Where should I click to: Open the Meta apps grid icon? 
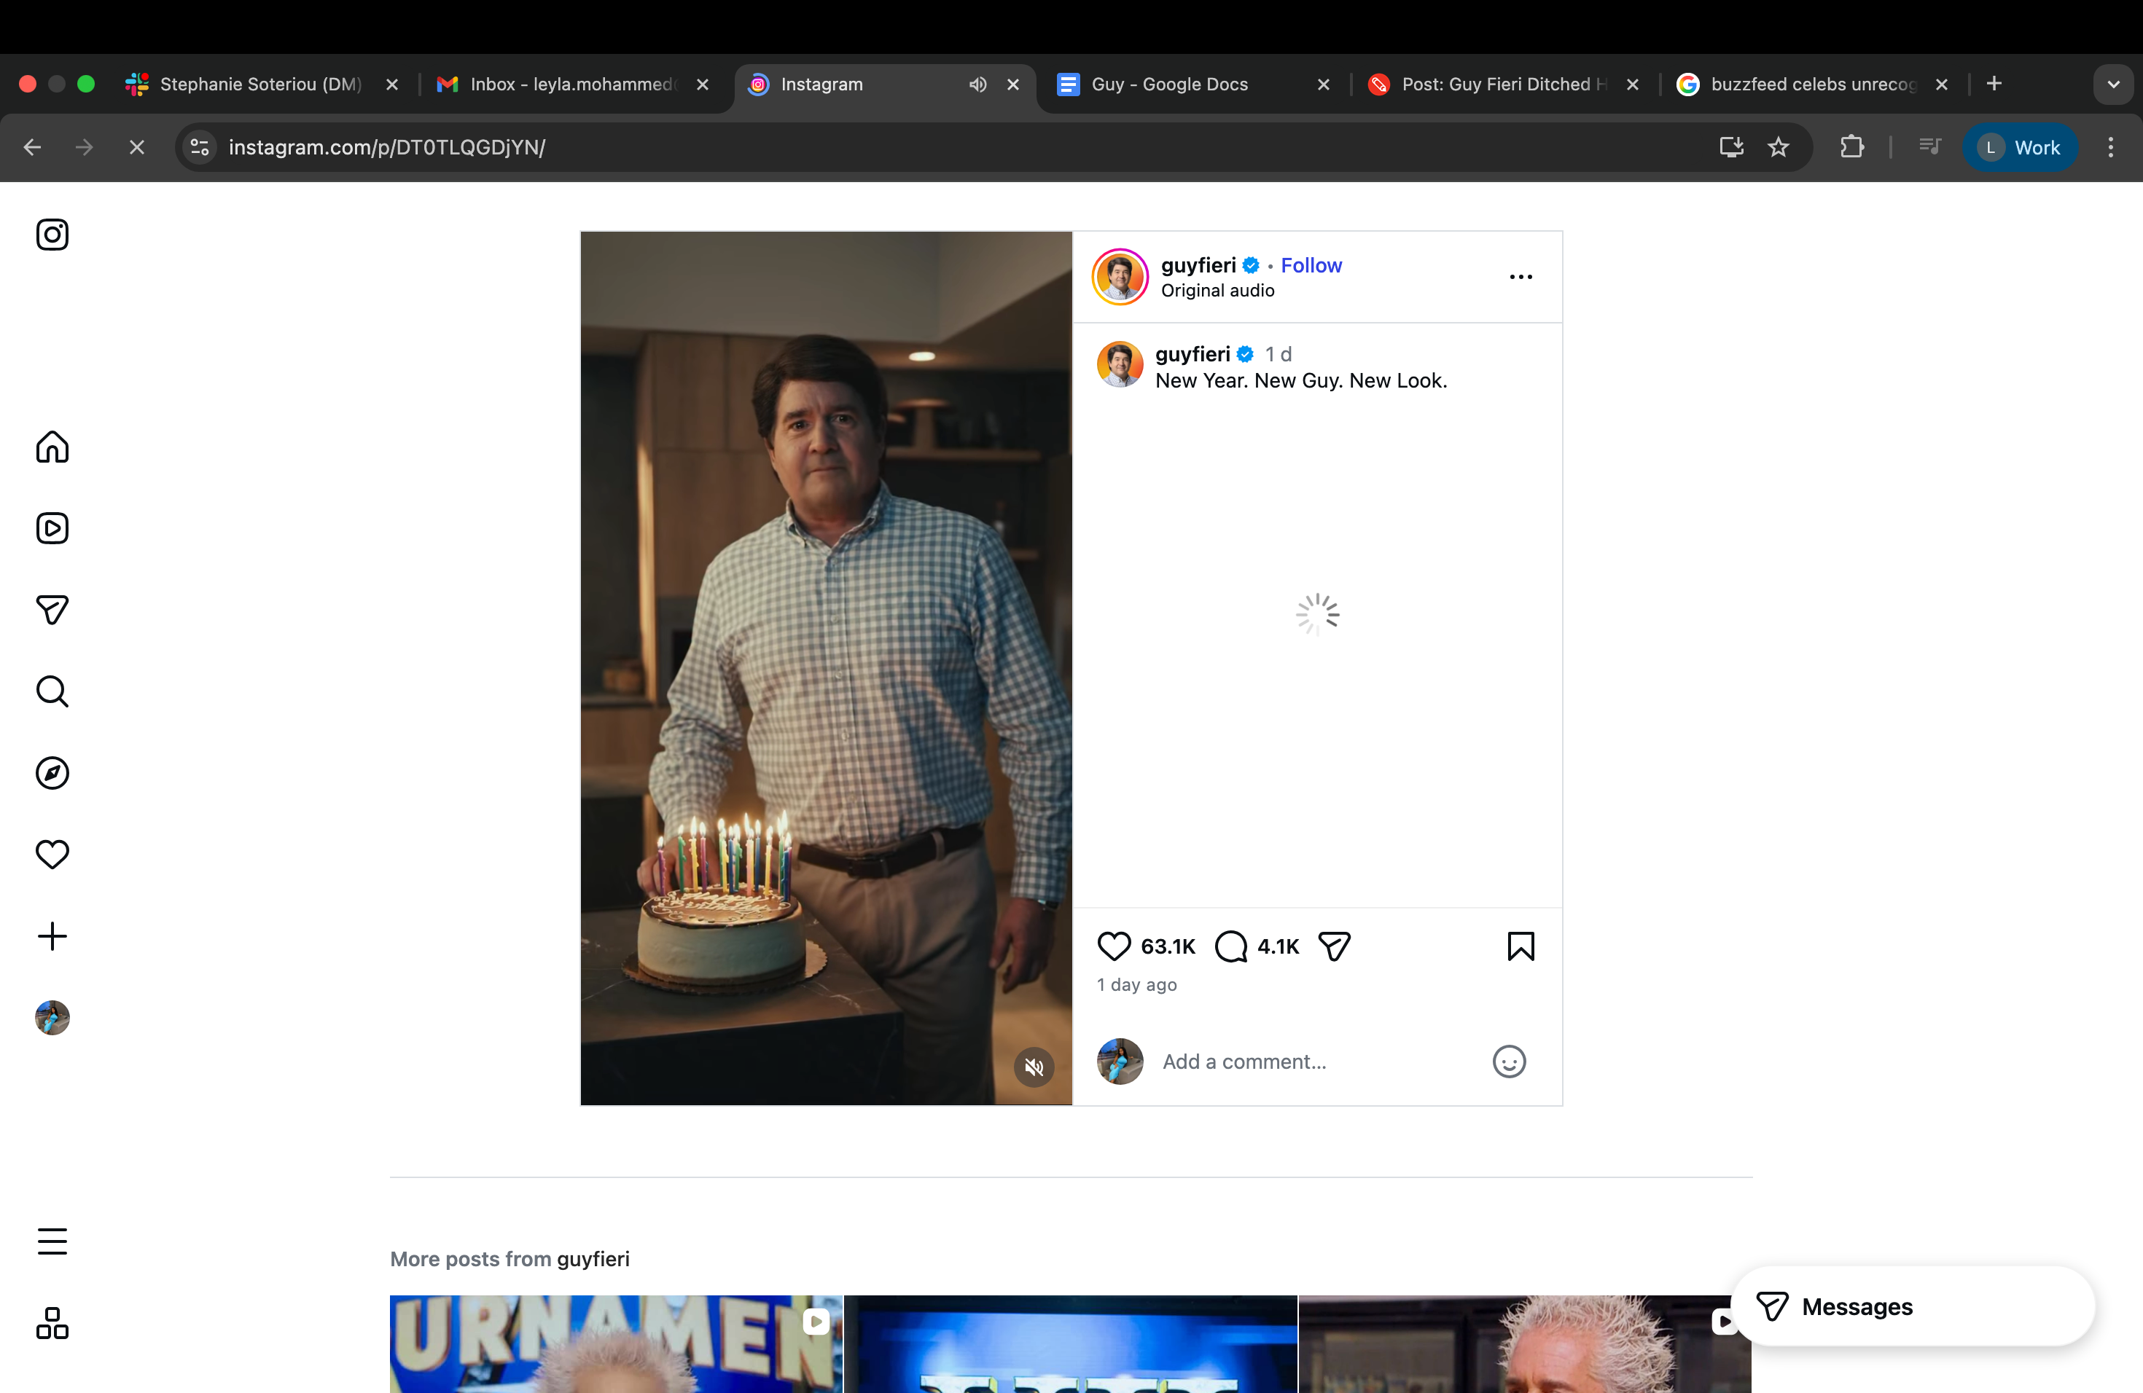click(52, 1323)
